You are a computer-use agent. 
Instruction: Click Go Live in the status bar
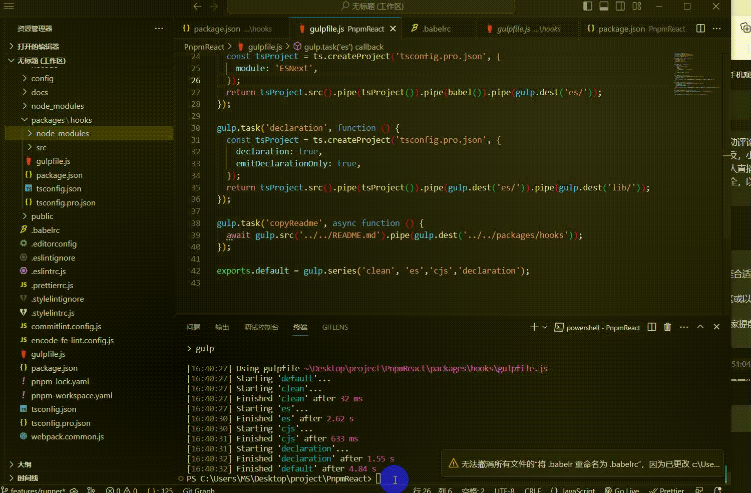pyautogui.click(x=623, y=489)
